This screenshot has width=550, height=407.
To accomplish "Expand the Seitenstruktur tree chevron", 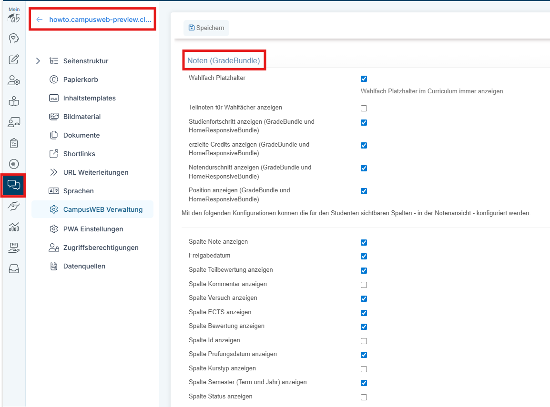I will point(38,61).
